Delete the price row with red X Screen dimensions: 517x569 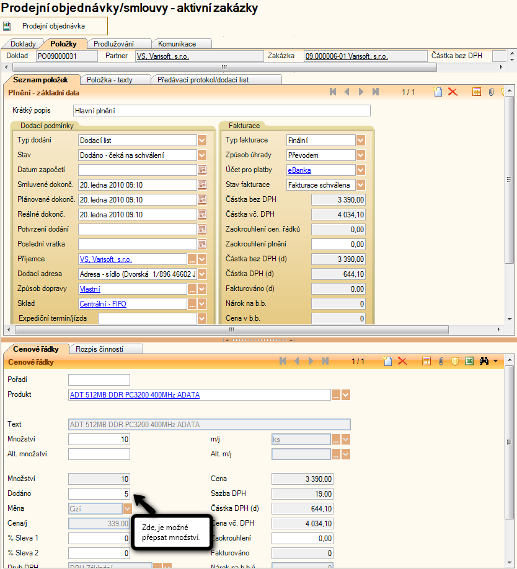coord(402,361)
